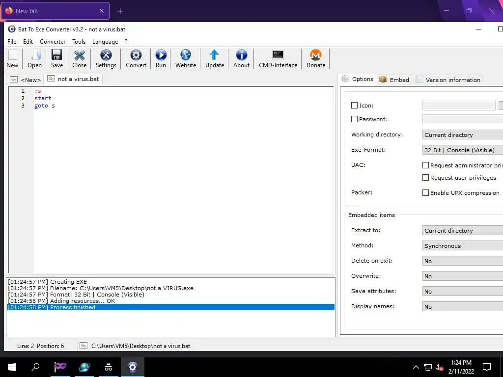This screenshot has width=503, height=377.
Task: Select the Adding resources log line
Action: coord(170,301)
